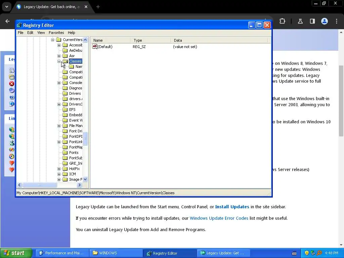
Task: Open Chrome three-dot menu
Action: [x=337, y=21]
